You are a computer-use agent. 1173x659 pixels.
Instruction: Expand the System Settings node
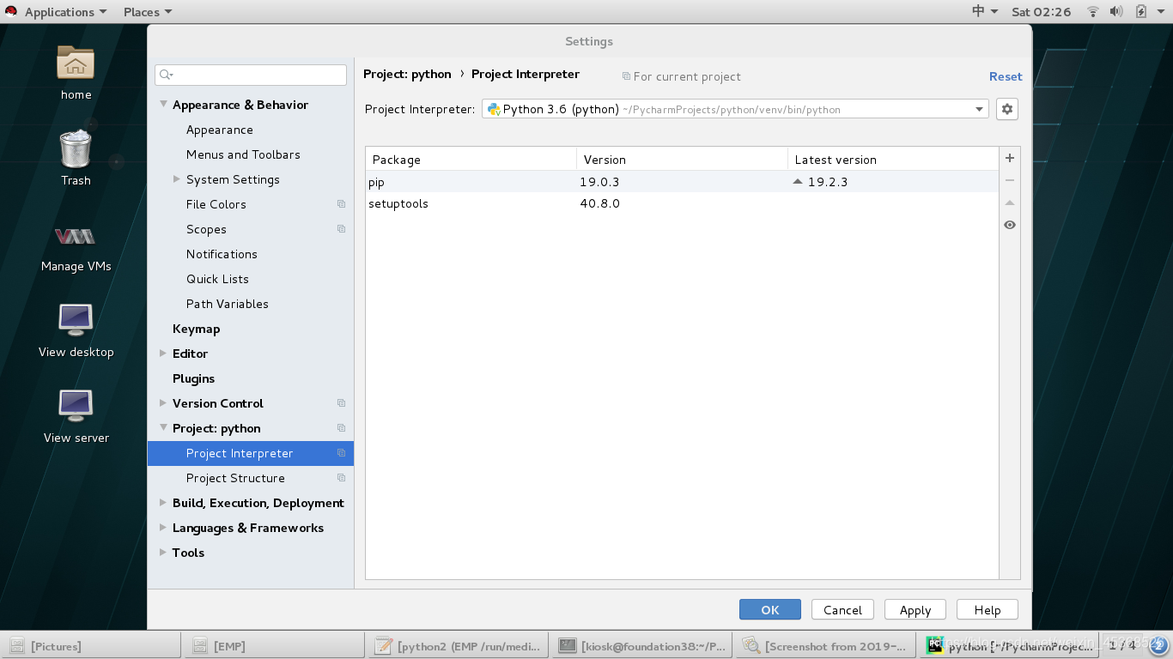coord(177,179)
